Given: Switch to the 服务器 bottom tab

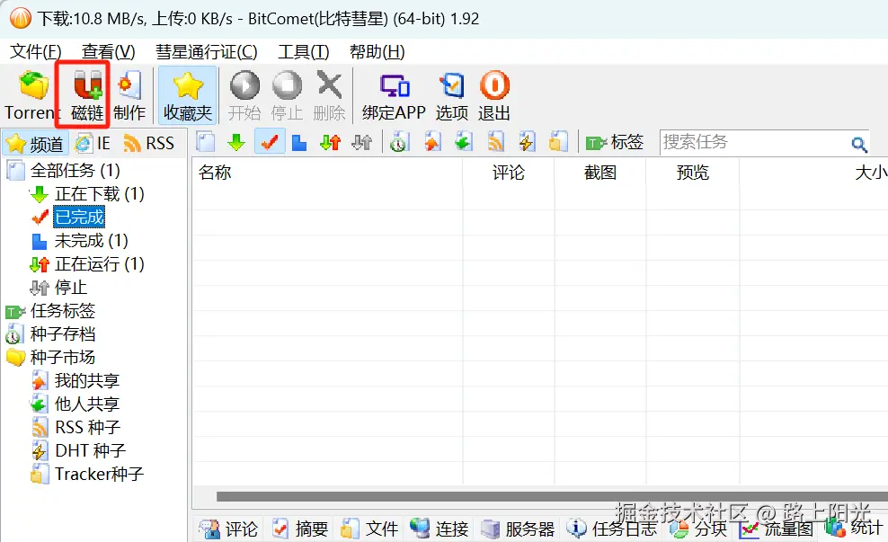Looking at the screenshot, I should coord(518,529).
